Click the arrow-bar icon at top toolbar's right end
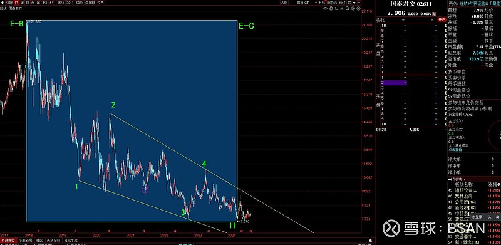This screenshot has width=501, height=245. [x=354, y=3]
